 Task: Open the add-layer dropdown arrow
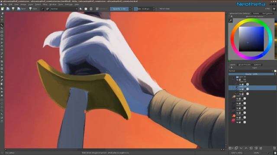click(233, 148)
